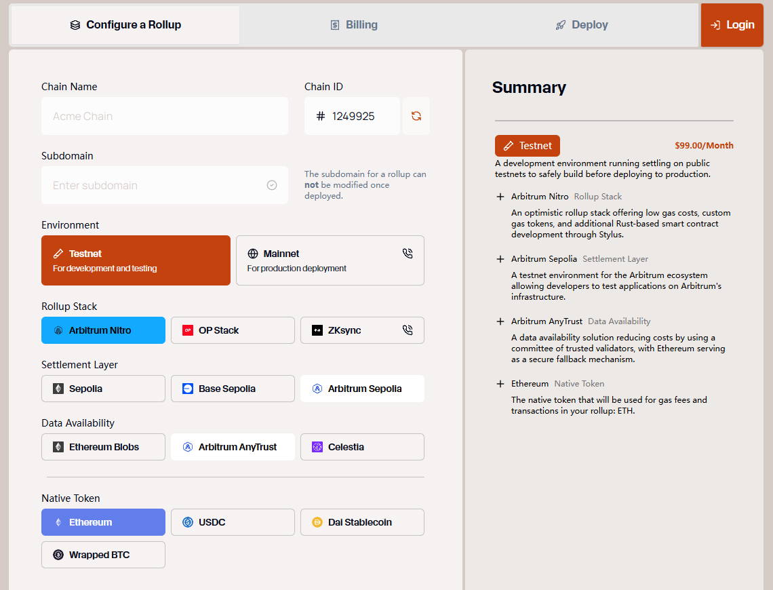This screenshot has height=590, width=773.
Task: Click the Arbitrum Nitro logo icon
Action: (x=58, y=330)
